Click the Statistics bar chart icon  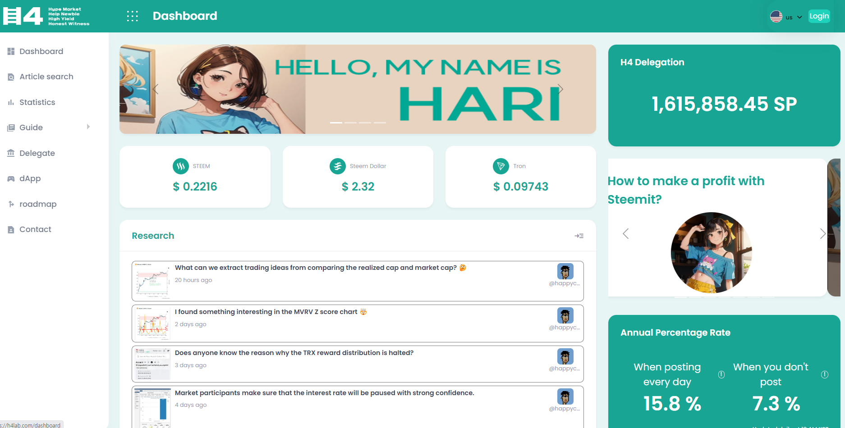click(11, 103)
